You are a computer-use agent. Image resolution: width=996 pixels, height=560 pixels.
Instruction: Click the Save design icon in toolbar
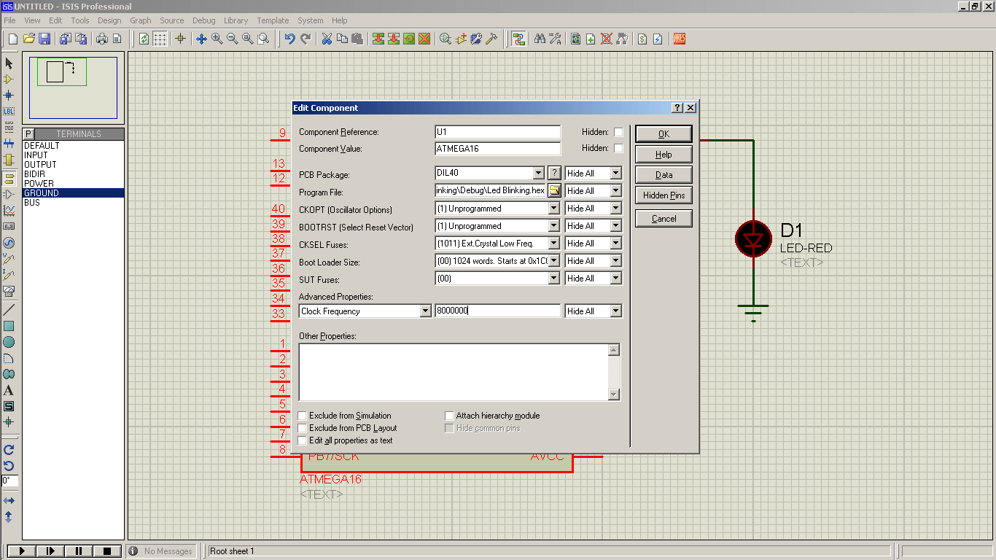click(x=45, y=39)
